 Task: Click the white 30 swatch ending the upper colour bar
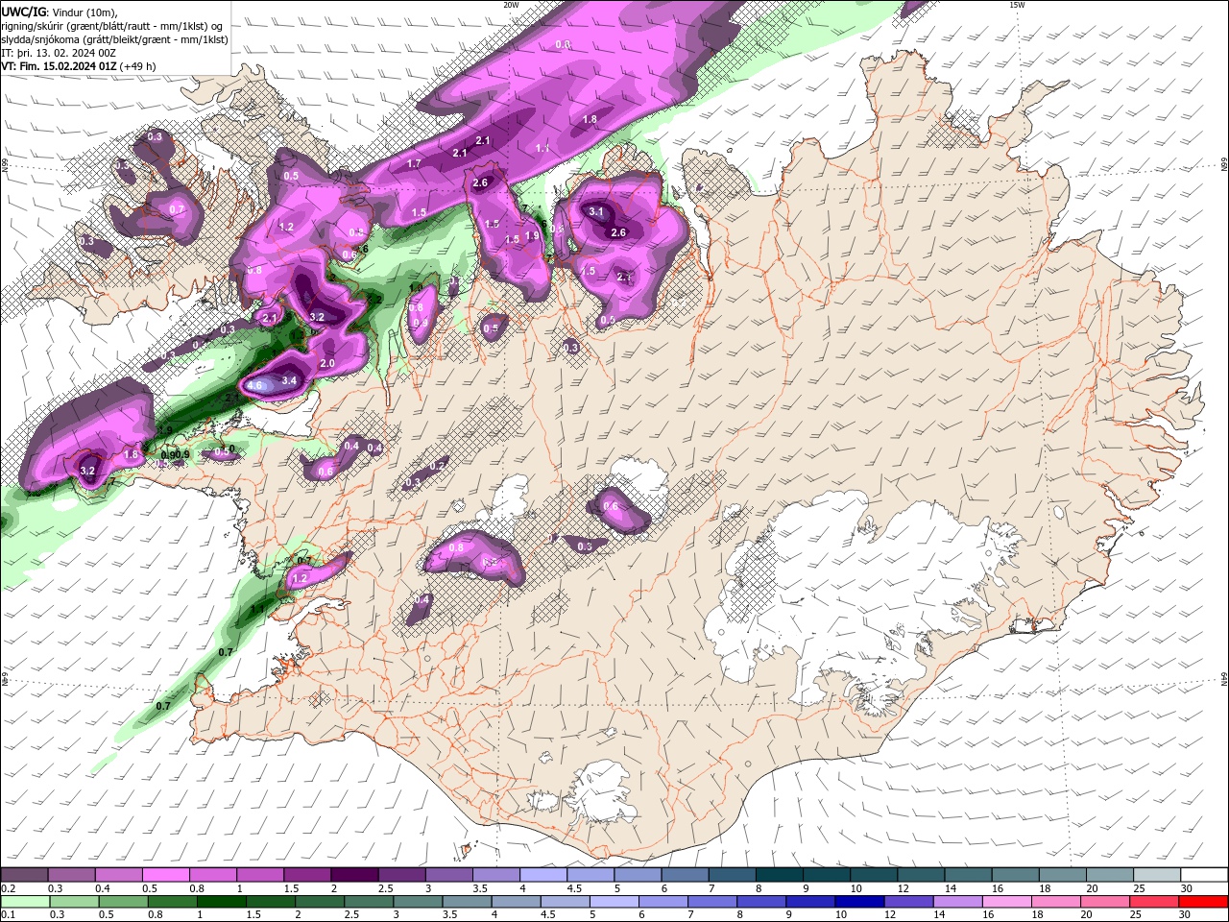click(1204, 875)
